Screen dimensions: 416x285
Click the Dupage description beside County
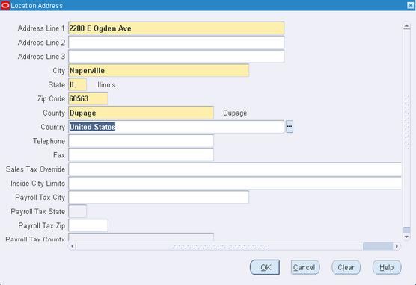pos(235,113)
